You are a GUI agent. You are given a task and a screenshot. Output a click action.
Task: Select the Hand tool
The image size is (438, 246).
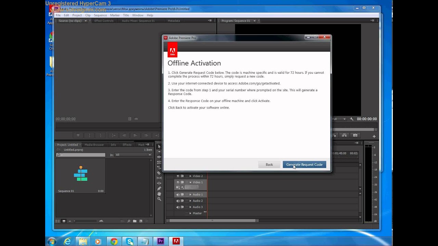(159, 194)
